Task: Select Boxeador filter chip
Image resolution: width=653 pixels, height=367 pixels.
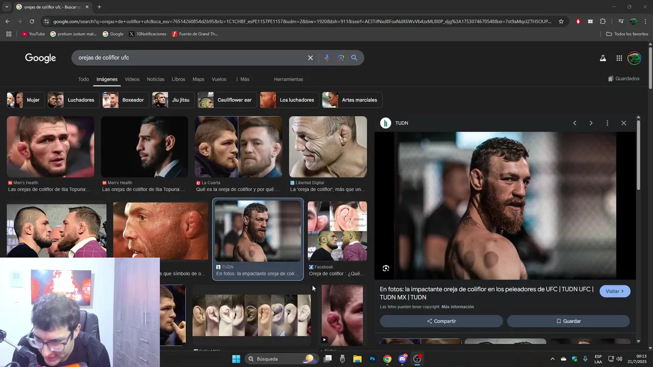Action: 125,100
